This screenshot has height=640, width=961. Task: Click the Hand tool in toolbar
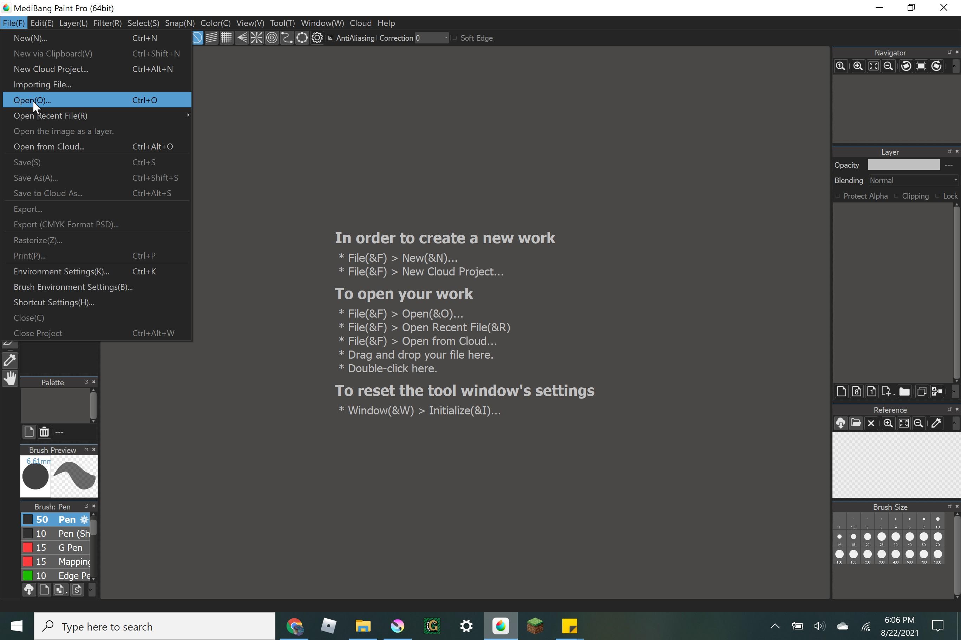[x=10, y=378]
